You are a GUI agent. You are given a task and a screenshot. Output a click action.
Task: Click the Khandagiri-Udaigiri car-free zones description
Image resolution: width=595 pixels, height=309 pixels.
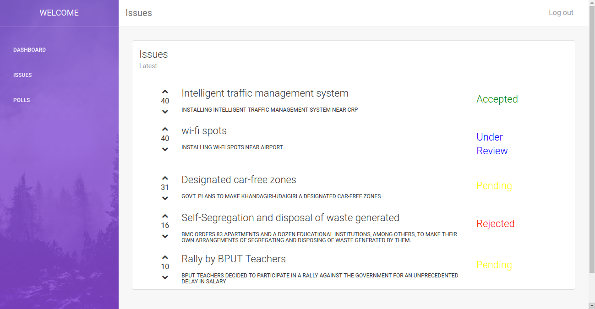[281, 196]
